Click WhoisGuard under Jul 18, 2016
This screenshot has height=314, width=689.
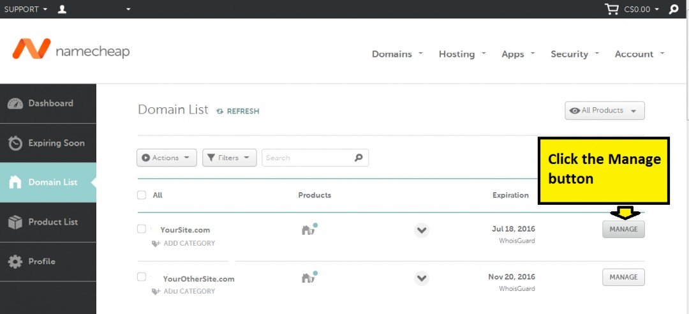click(517, 241)
